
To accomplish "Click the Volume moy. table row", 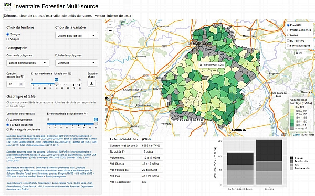I will coord(135,158).
